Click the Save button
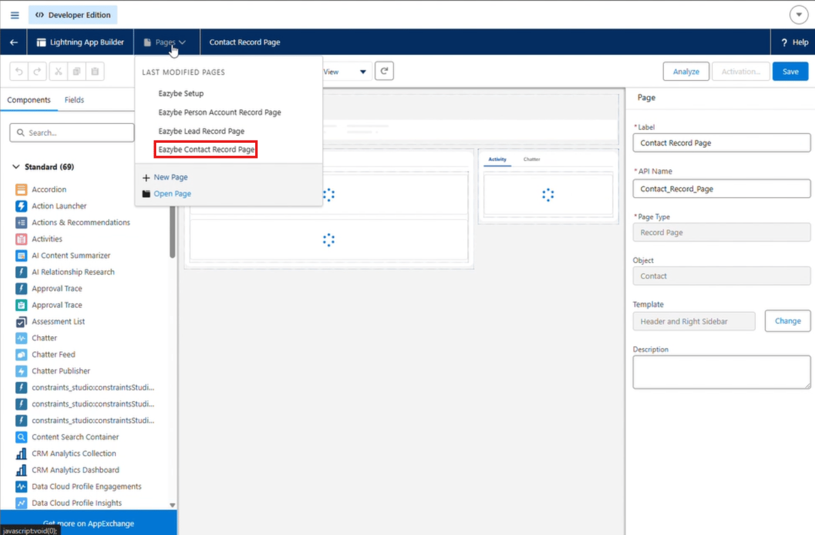815x535 pixels. pos(790,71)
